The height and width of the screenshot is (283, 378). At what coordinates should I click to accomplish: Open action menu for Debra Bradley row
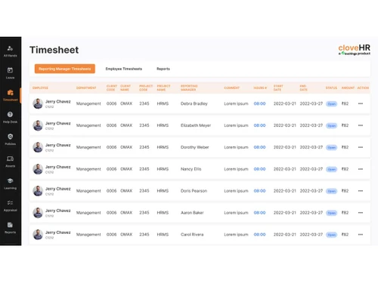(361, 103)
